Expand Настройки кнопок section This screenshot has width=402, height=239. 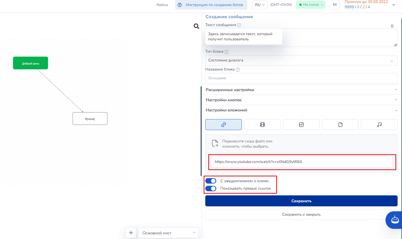click(x=301, y=100)
